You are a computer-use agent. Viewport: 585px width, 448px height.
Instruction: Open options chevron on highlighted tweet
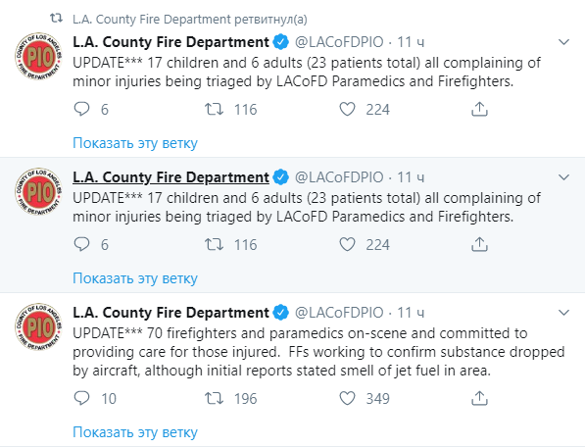[563, 177]
